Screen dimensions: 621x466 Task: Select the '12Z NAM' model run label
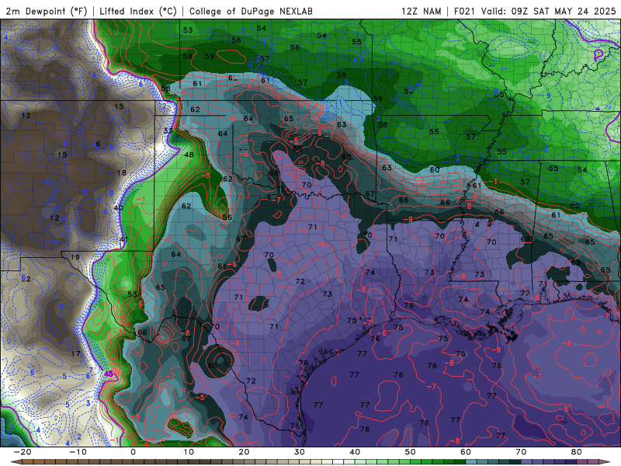[x=421, y=11]
